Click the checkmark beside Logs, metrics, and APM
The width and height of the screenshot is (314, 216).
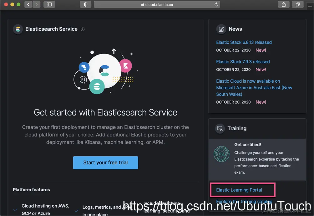click(x=76, y=211)
